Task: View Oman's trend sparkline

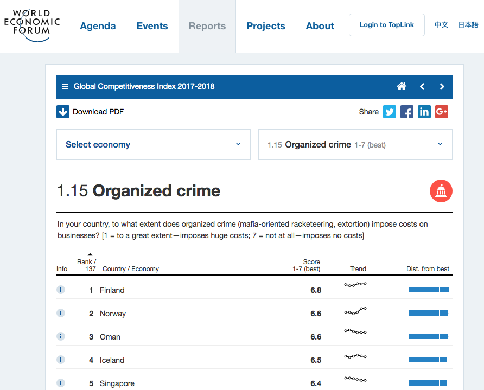Action: (355, 331)
